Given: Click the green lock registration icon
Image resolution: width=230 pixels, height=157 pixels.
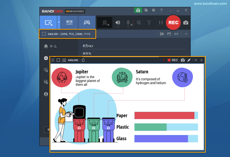Looking at the screenshot, I should point(138,10).
